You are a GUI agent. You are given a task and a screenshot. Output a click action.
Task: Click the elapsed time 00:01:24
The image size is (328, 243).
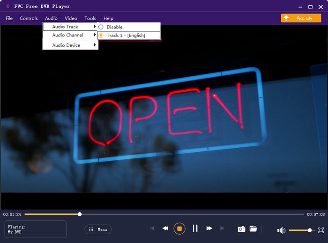12,214
